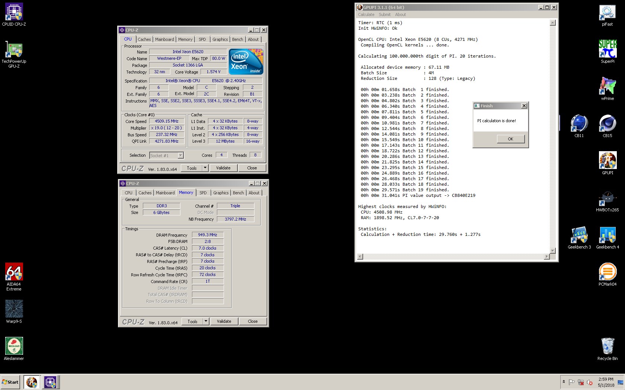Launch the GPUPI desktop shortcut

click(607, 163)
